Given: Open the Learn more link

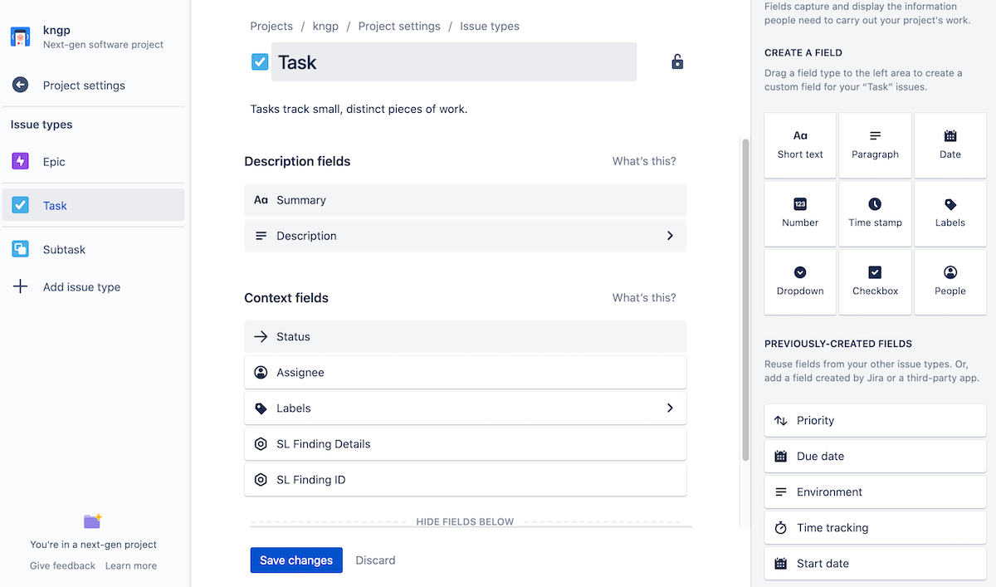Looking at the screenshot, I should (131, 565).
